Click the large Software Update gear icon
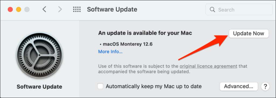The height and width of the screenshot is (98, 276). click(x=39, y=55)
